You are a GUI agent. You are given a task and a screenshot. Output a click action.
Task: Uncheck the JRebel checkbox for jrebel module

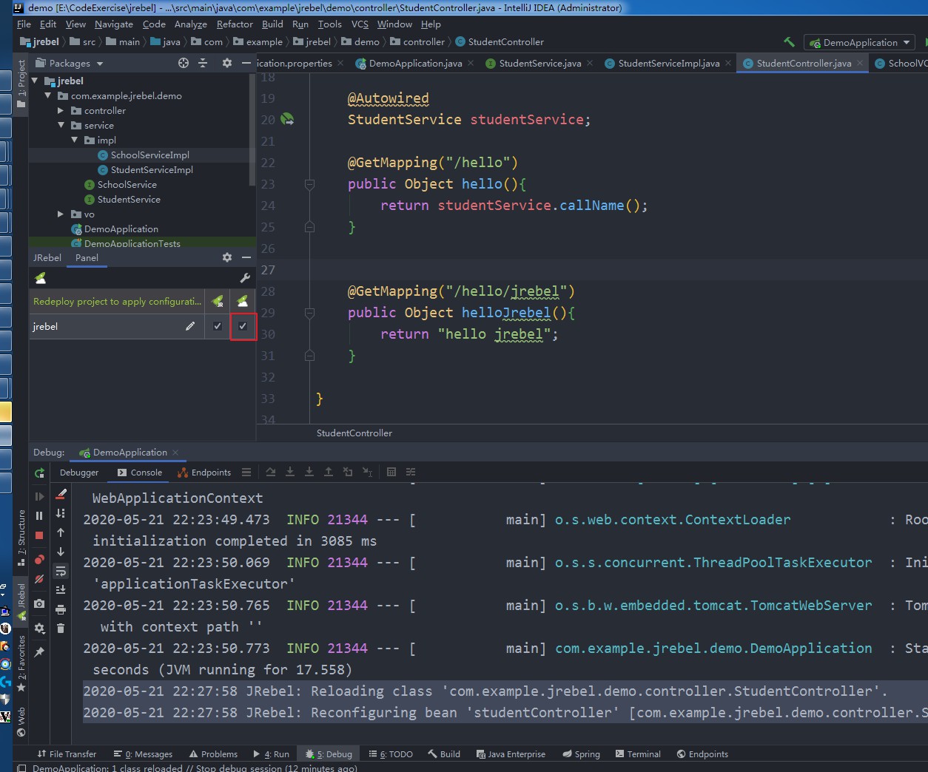[218, 326]
